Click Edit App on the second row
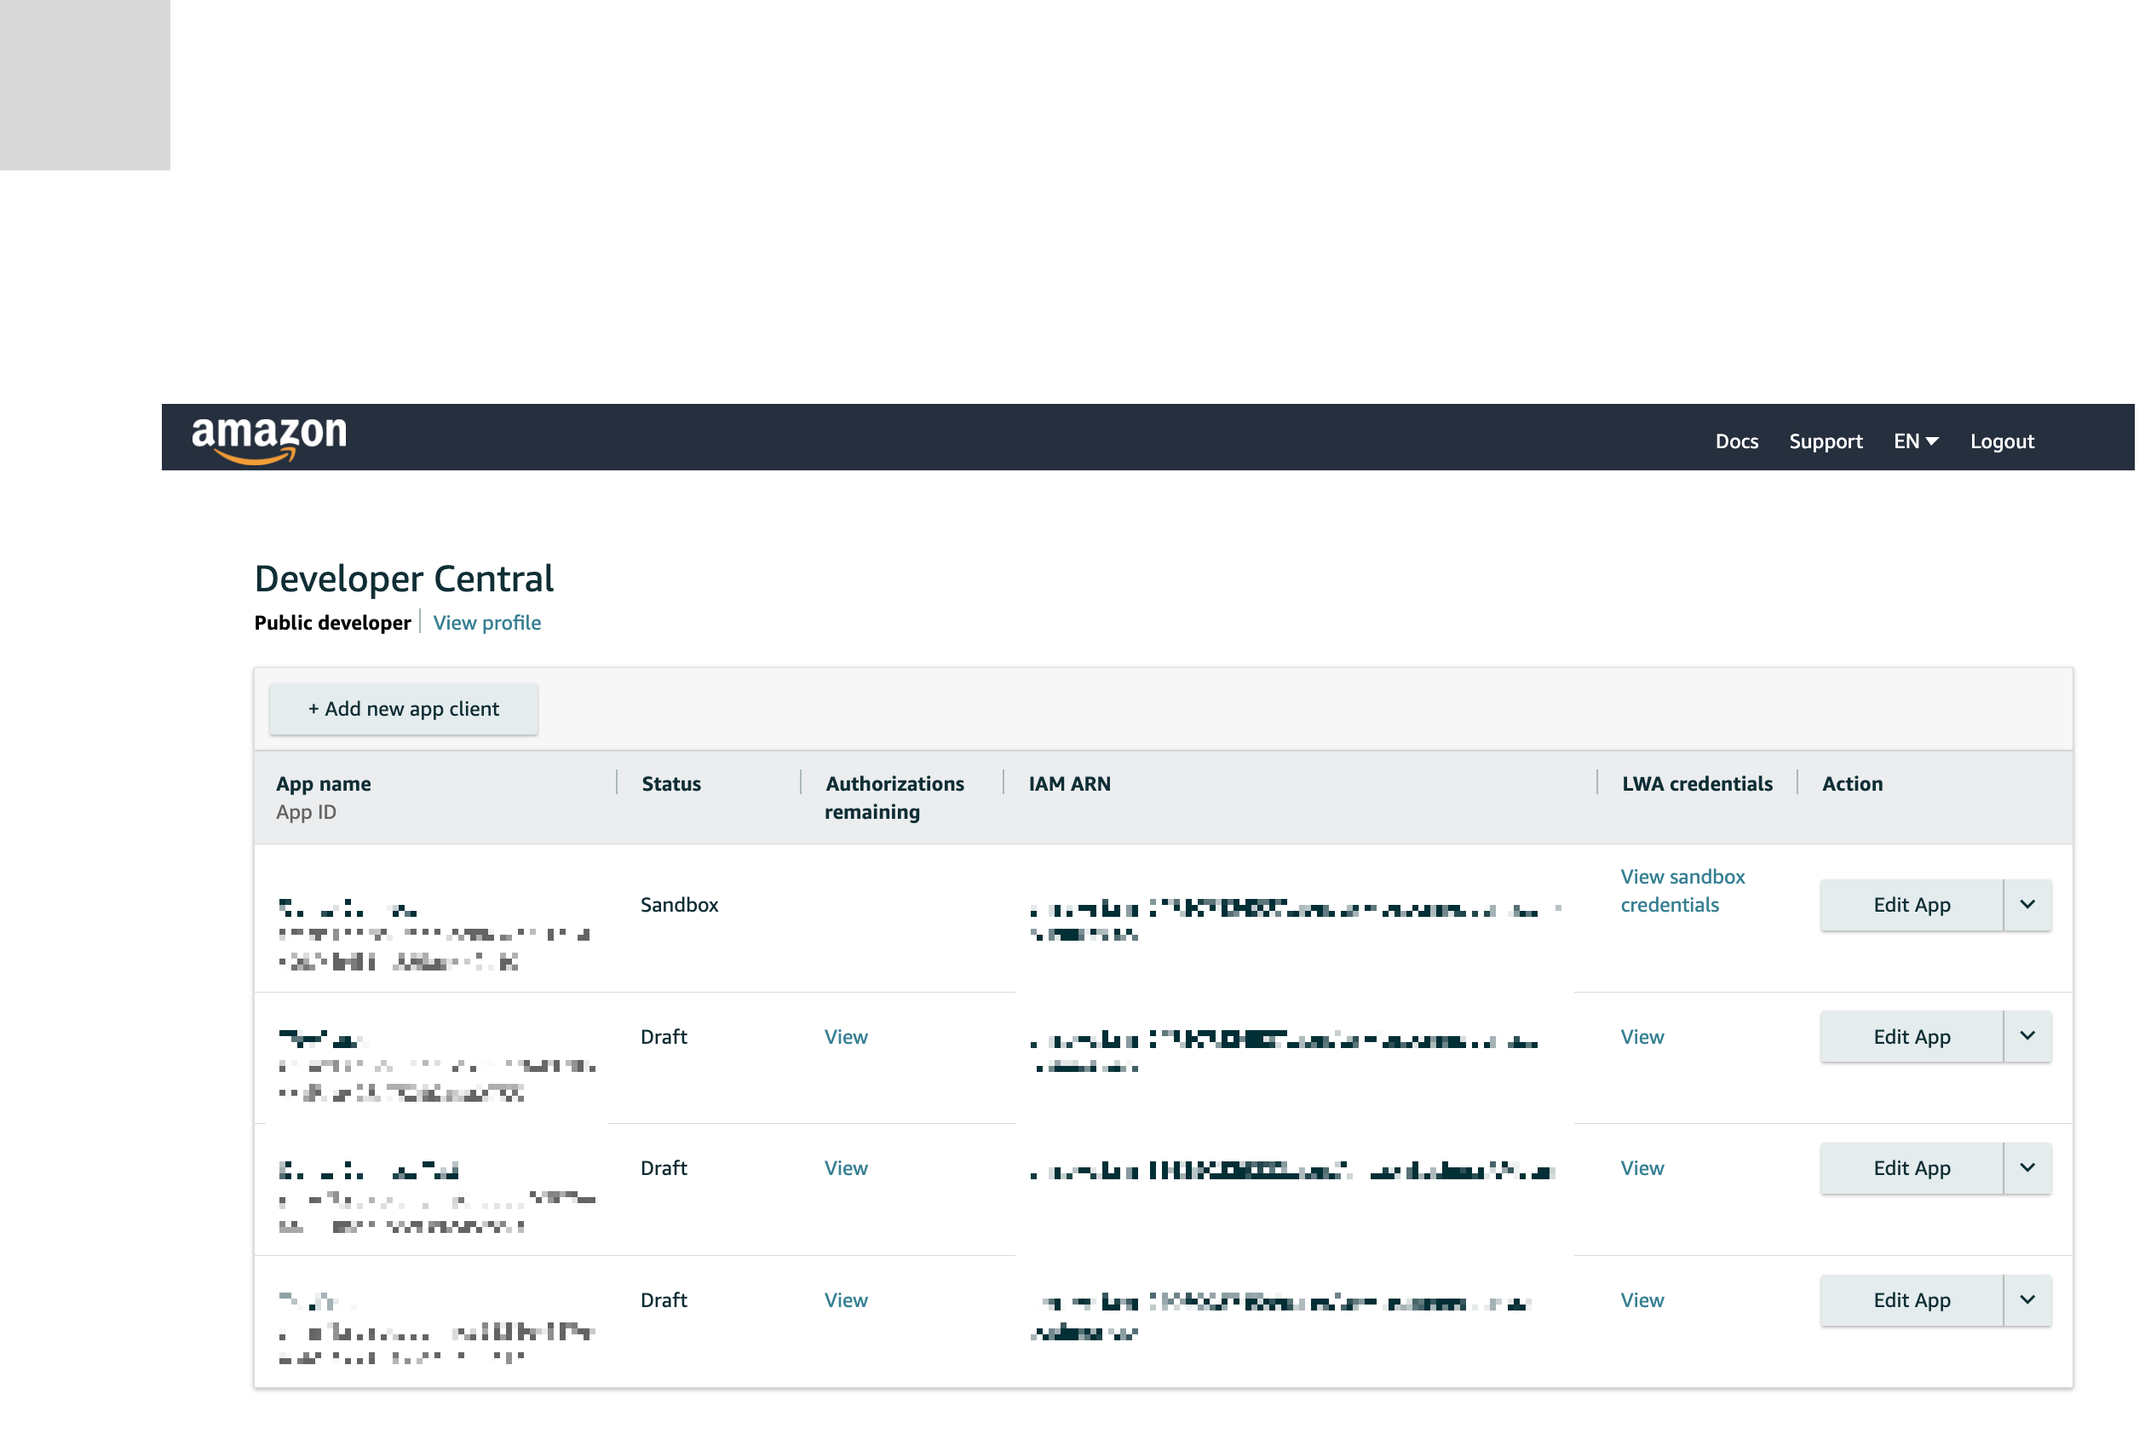 [x=1911, y=1036]
